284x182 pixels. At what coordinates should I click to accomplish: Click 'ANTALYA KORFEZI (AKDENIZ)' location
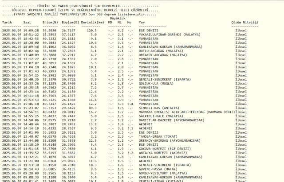pyautogui.click(x=163, y=153)
